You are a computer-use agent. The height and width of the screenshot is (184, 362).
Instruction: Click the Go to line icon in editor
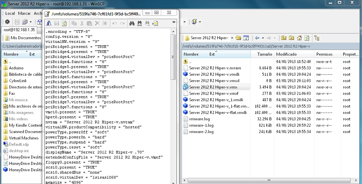(155, 23)
